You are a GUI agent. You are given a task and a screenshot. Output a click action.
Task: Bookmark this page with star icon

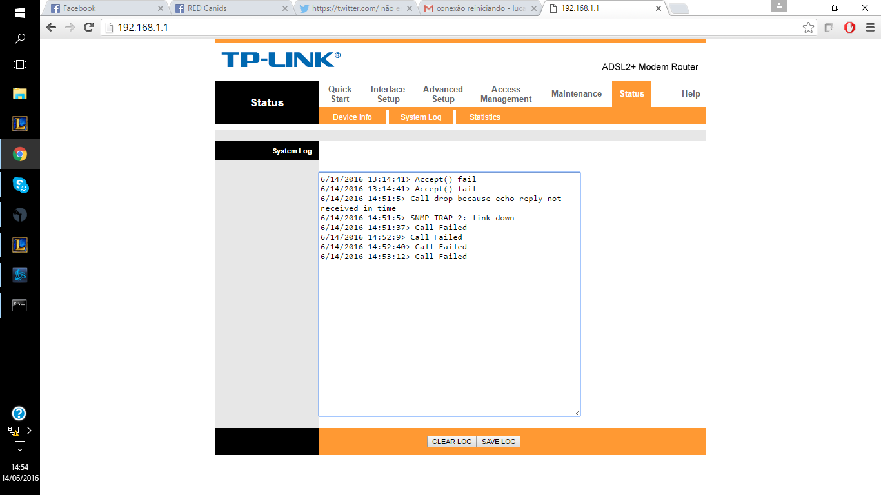[808, 28]
